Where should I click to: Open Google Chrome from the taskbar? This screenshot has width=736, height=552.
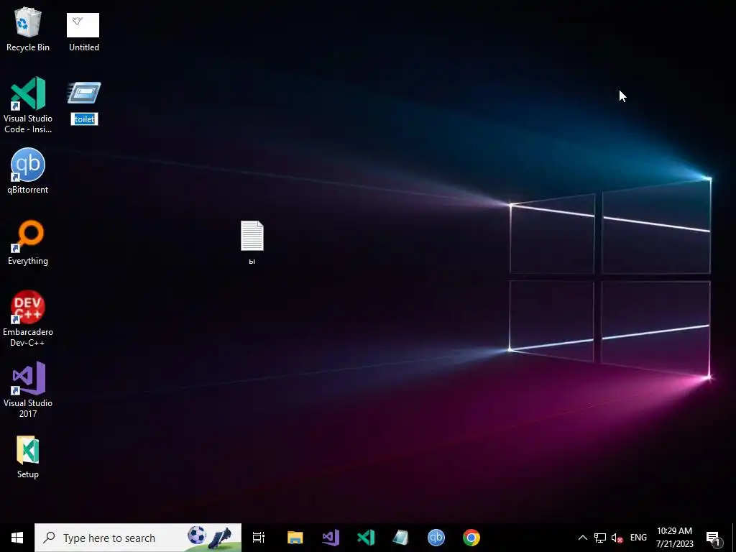(x=471, y=538)
